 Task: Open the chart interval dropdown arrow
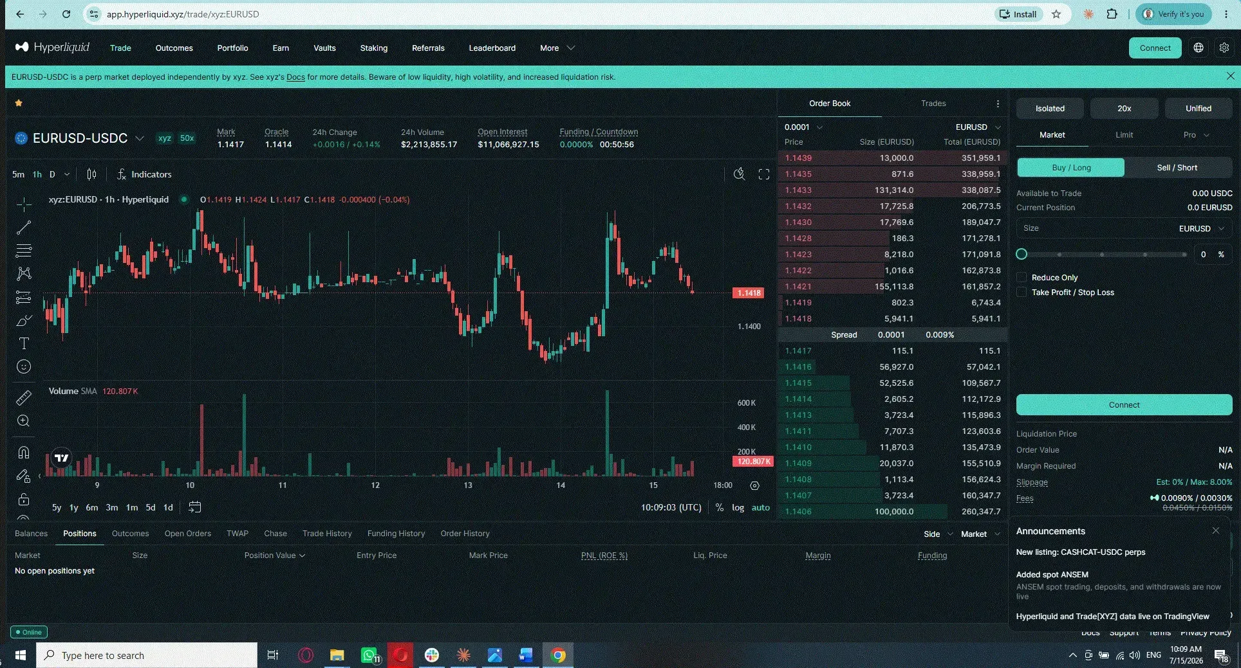67,174
